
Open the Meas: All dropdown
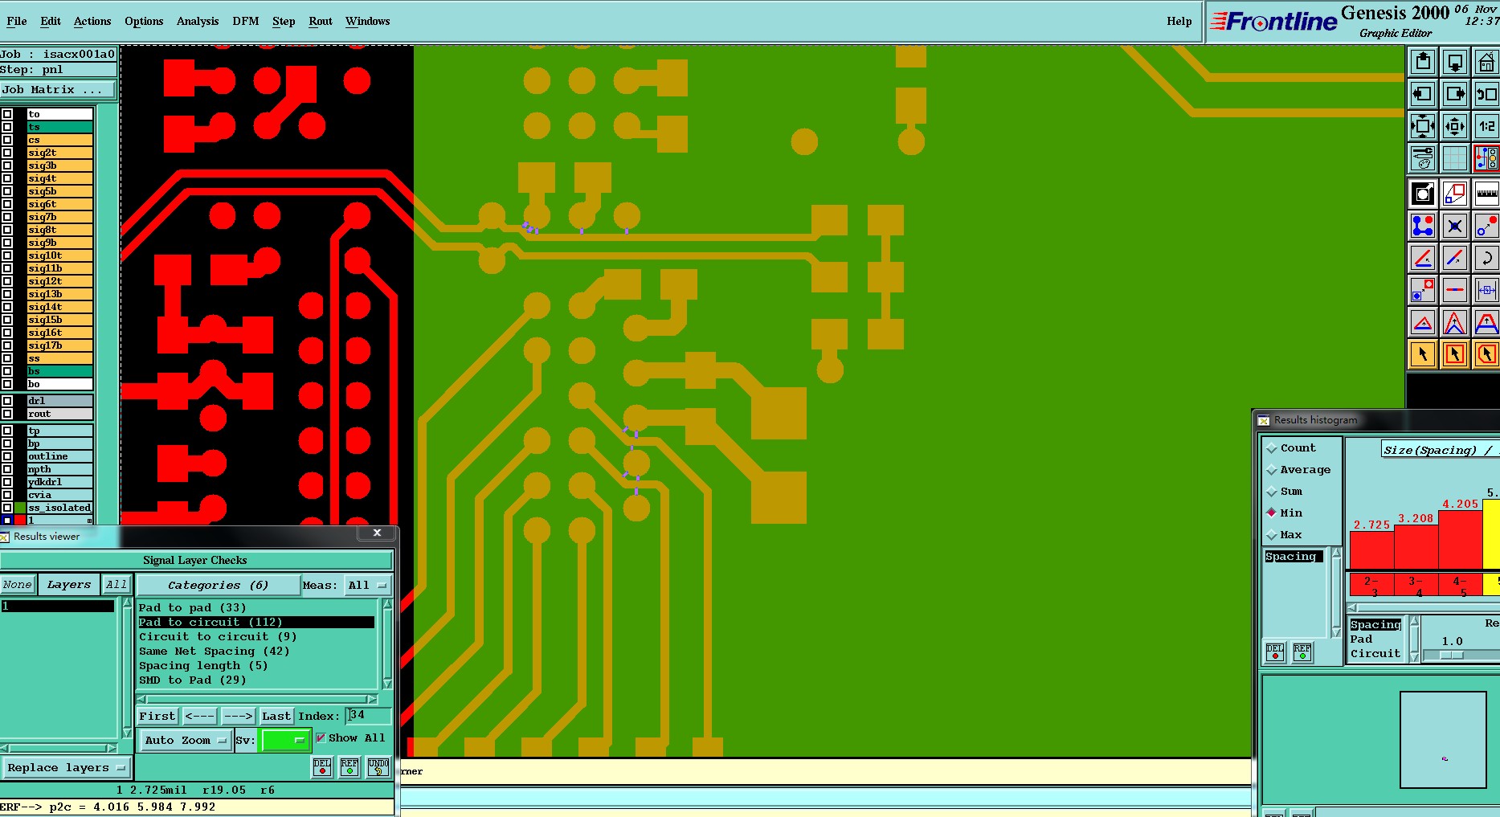coord(367,585)
